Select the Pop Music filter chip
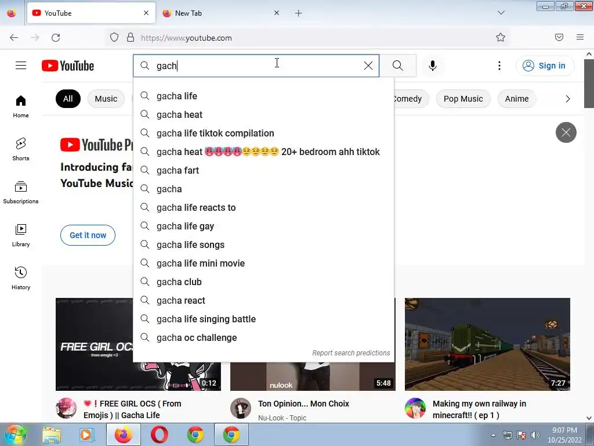 (x=463, y=99)
